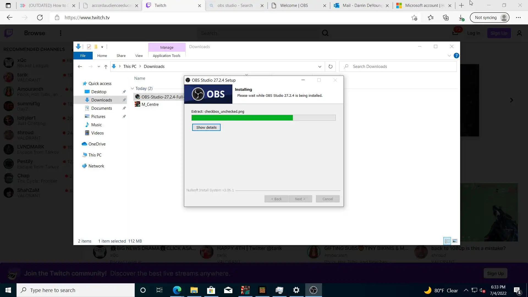Screen dimensions: 528x297
Task: Expand the File Explorer ribbon chevron
Action: click(449, 56)
